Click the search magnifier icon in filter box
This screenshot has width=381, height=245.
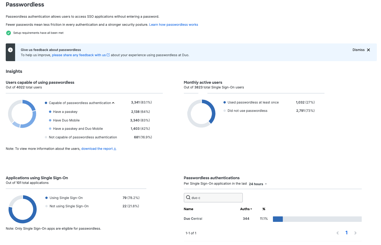pyautogui.click(x=188, y=197)
